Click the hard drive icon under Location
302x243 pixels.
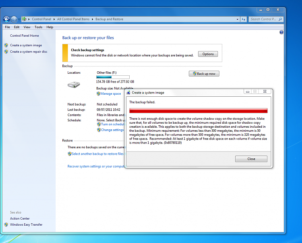coord(74,85)
